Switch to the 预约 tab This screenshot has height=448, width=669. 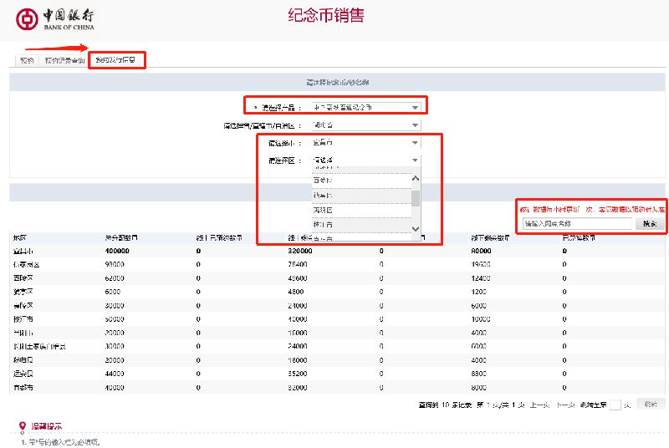(x=27, y=60)
